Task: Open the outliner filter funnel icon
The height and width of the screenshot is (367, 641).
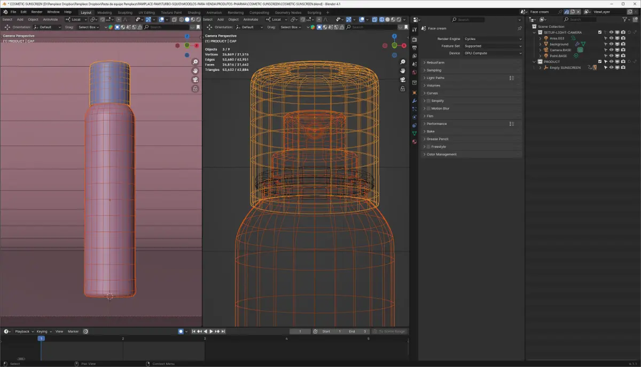Action: (625, 19)
